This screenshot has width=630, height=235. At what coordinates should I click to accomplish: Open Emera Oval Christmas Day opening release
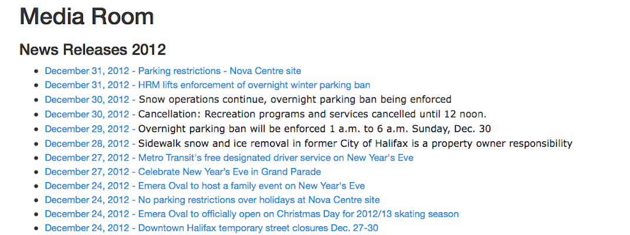point(298,214)
